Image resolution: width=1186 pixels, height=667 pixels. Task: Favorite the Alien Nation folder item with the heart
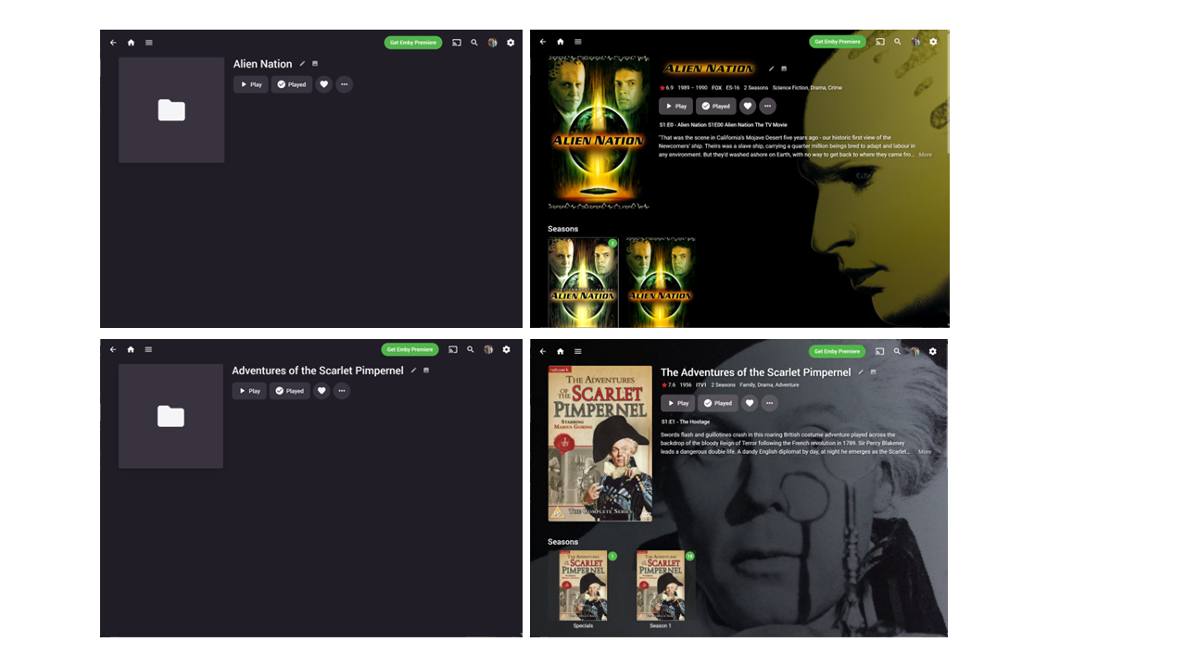(323, 84)
